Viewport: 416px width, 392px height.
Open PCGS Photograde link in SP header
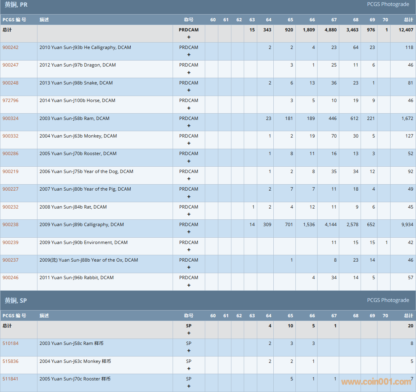(388, 300)
